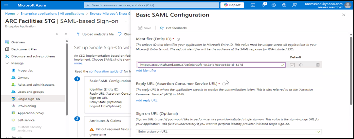Open the more options ellipsis near the title
354x139 pixels.
pyautogui.click(x=127, y=21)
